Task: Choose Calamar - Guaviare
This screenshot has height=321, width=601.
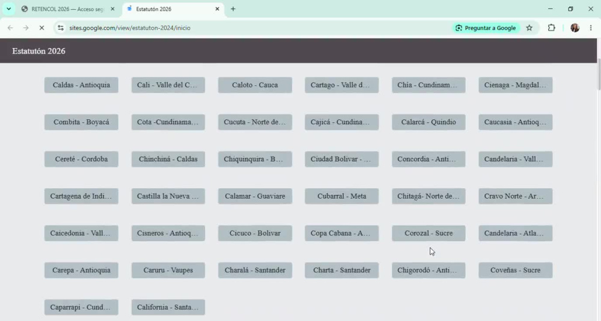Action: 255,196
